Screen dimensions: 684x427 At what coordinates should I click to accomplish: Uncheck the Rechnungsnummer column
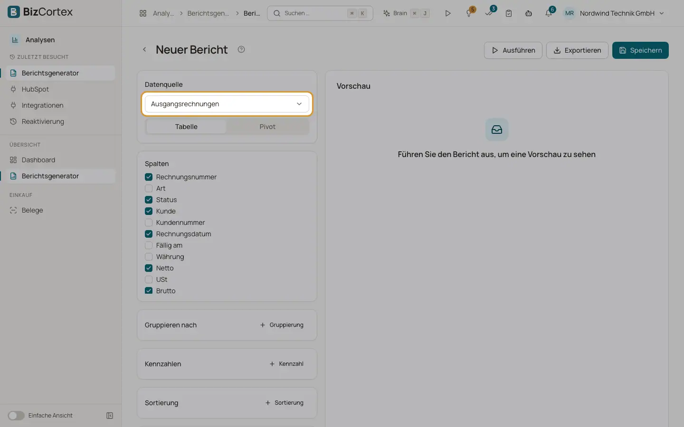pos(149,177)
